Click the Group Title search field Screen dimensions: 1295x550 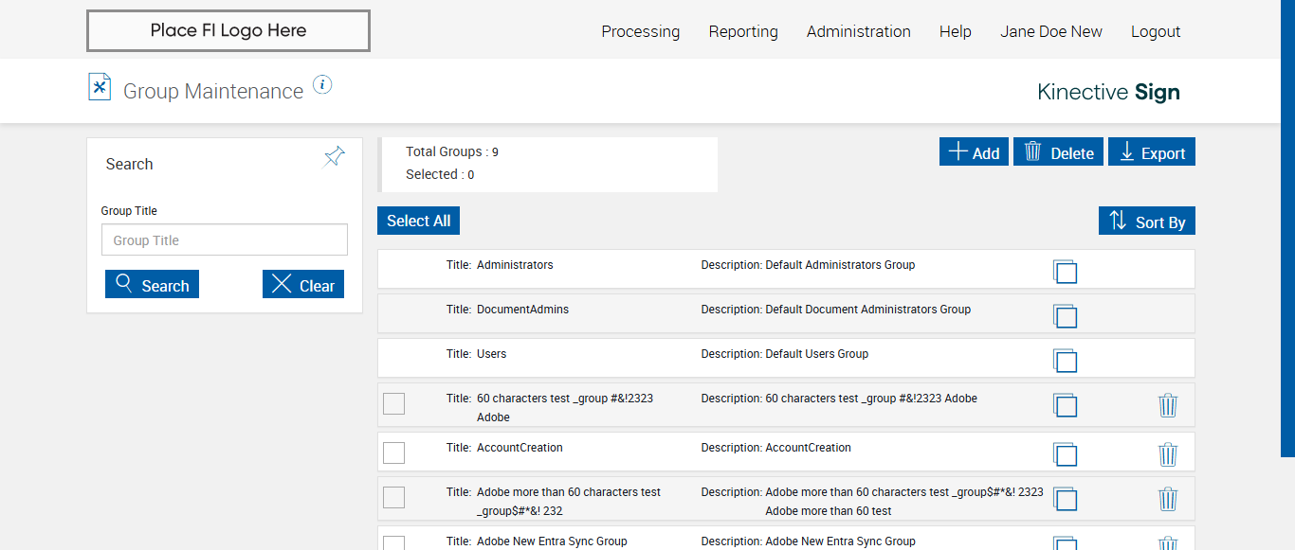[225, 240]
